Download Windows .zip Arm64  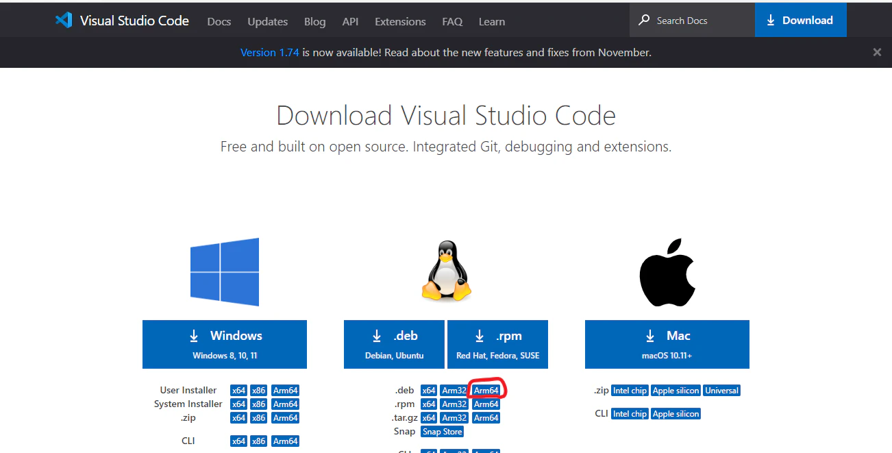(x=286, y=418)
